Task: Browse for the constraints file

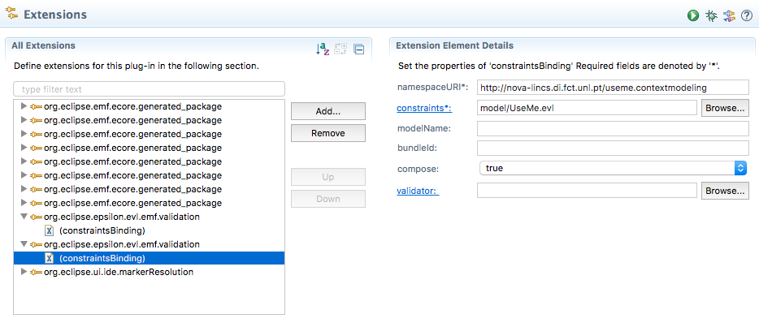Action: pyautogui.click(x=725, y=108)
